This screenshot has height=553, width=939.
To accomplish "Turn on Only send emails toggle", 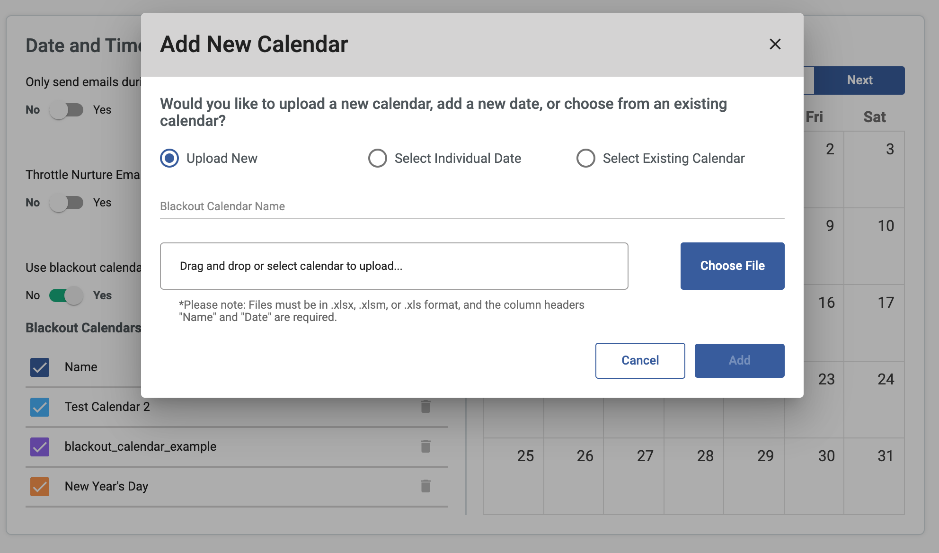I will 68,109.
